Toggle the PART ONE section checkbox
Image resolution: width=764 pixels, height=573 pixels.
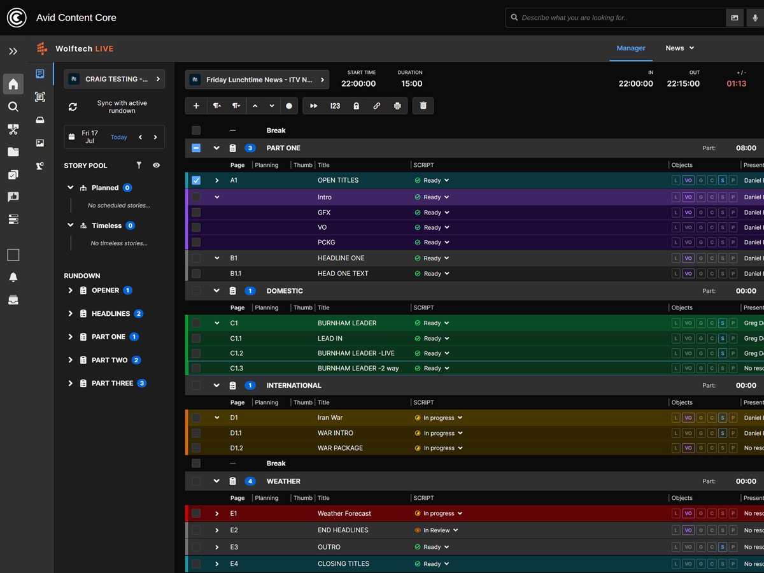tap(196, 148)
